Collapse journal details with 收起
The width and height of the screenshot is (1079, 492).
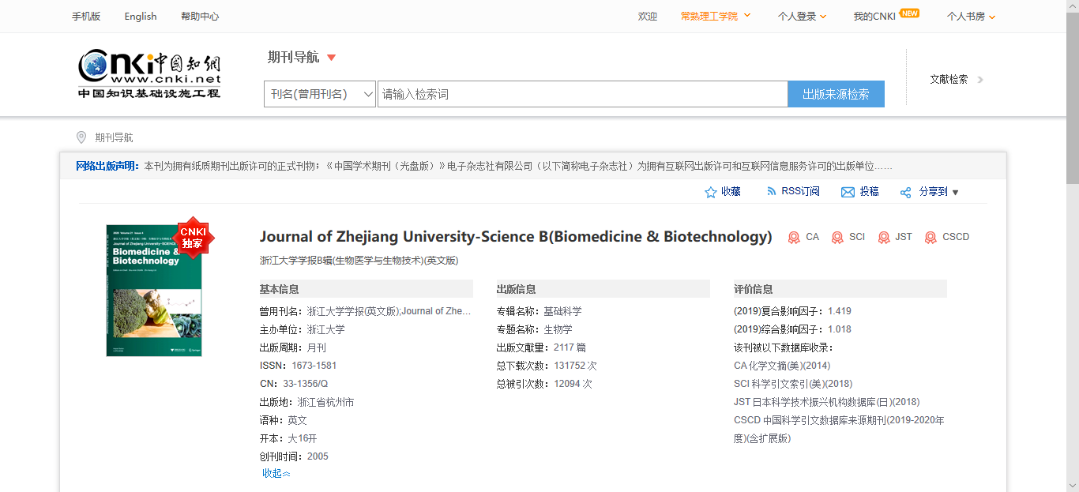[276, 473]
